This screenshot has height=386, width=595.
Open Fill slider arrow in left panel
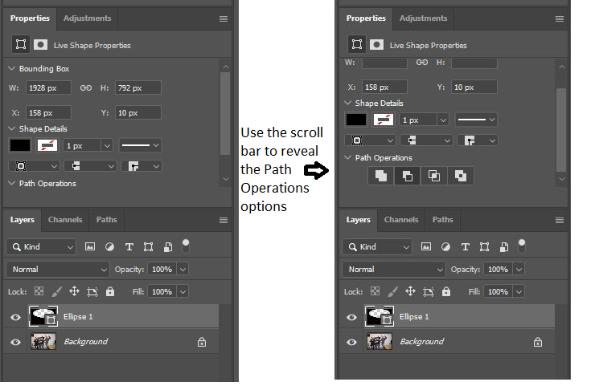183,291
